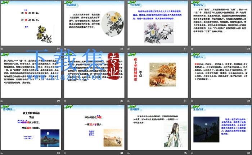Click animation star icon under slide 30
The image size is (252, 155).
pos(65,101)
